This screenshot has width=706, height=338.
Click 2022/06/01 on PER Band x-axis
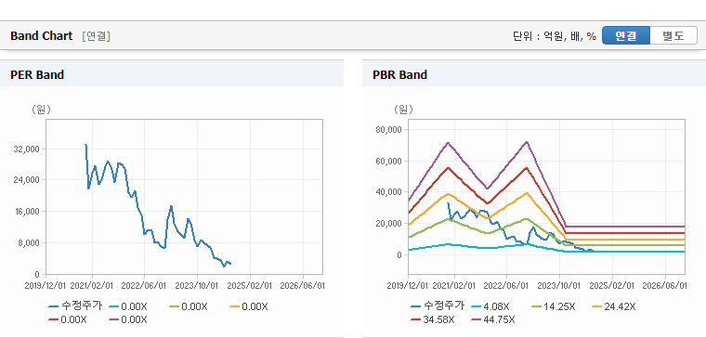145,286
